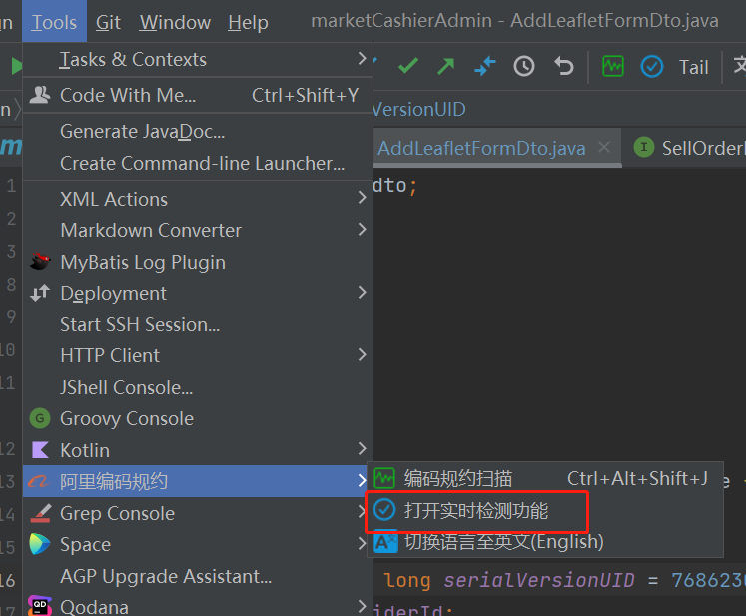This screenshot has width=746, height=616.
Task: Launch Groovy Console from the menu
Action: (198, 418)
